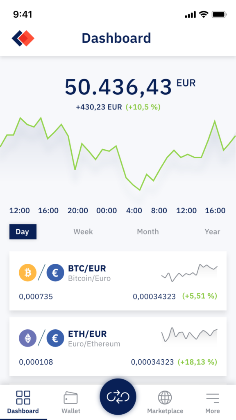Tap the Bitcoin coin icon
This screenshot has height=420, width=236.
tap(27, 273)
